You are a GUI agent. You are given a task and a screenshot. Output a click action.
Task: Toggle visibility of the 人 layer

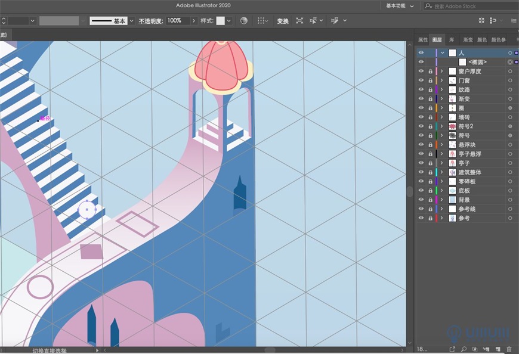(x=421, y=52)
